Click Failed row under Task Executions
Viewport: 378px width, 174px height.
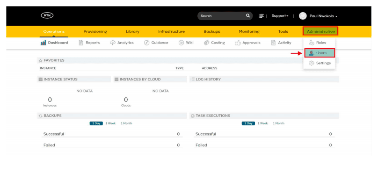coord(264,145)
